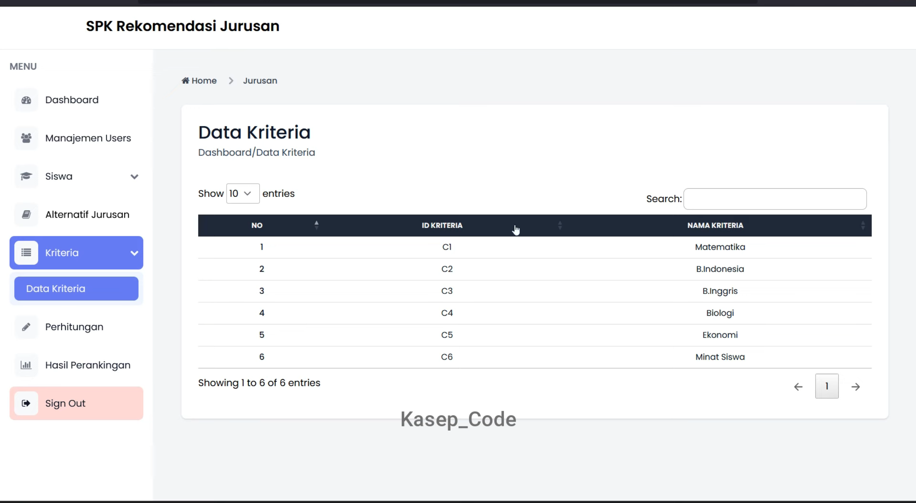
Task: Sort by the ID KRITERIA column arrows
Action: pos(560,225)
